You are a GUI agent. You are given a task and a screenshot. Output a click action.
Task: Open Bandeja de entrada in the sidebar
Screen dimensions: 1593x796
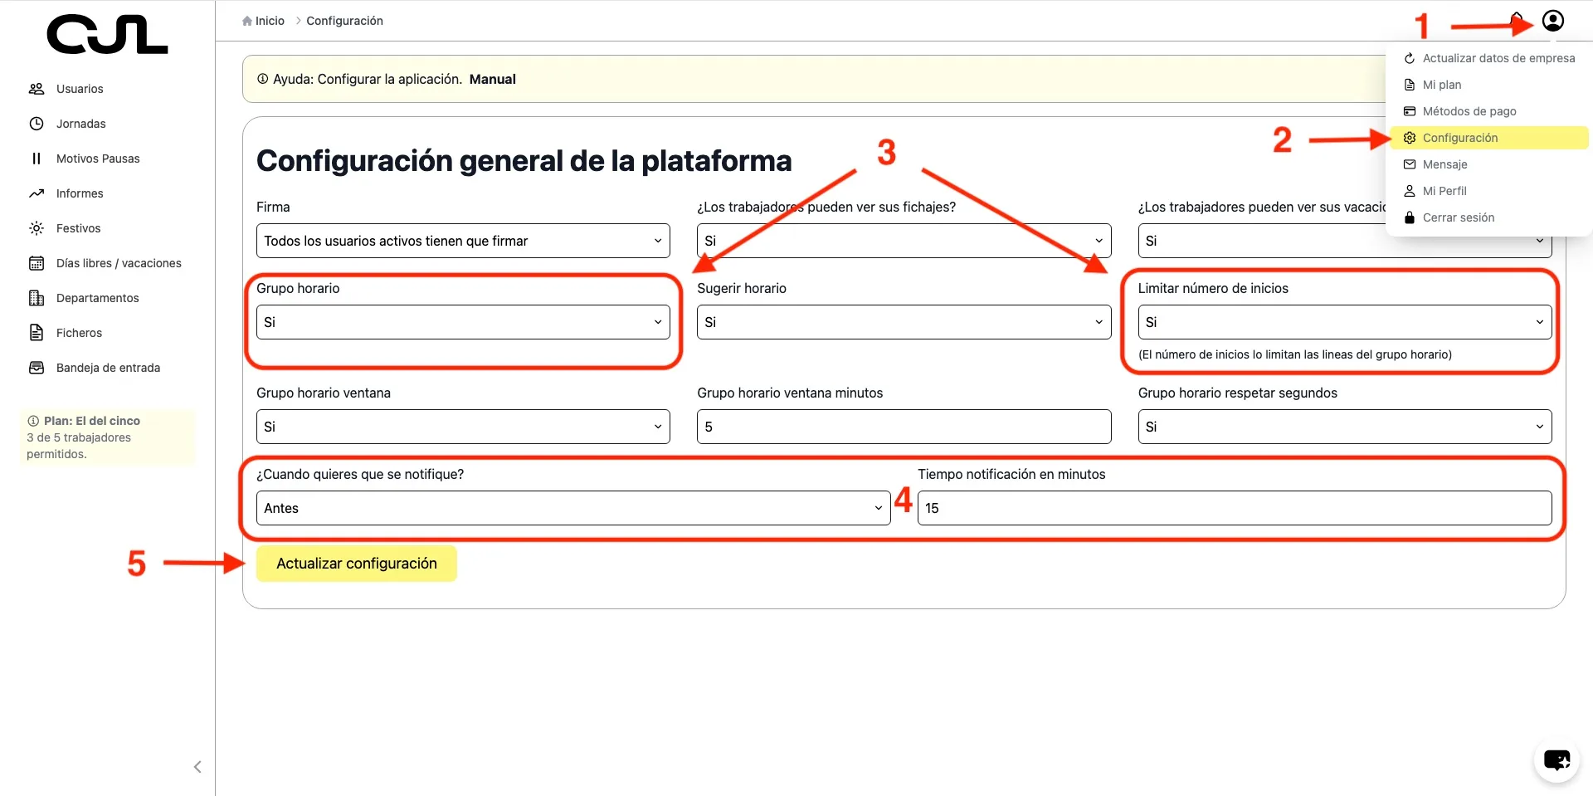click(109, 368)
